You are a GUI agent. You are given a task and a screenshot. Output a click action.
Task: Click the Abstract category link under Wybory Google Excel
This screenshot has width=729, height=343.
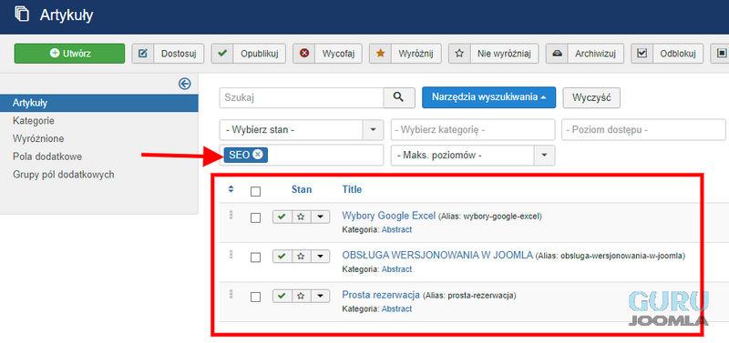[x=396, y=230]
